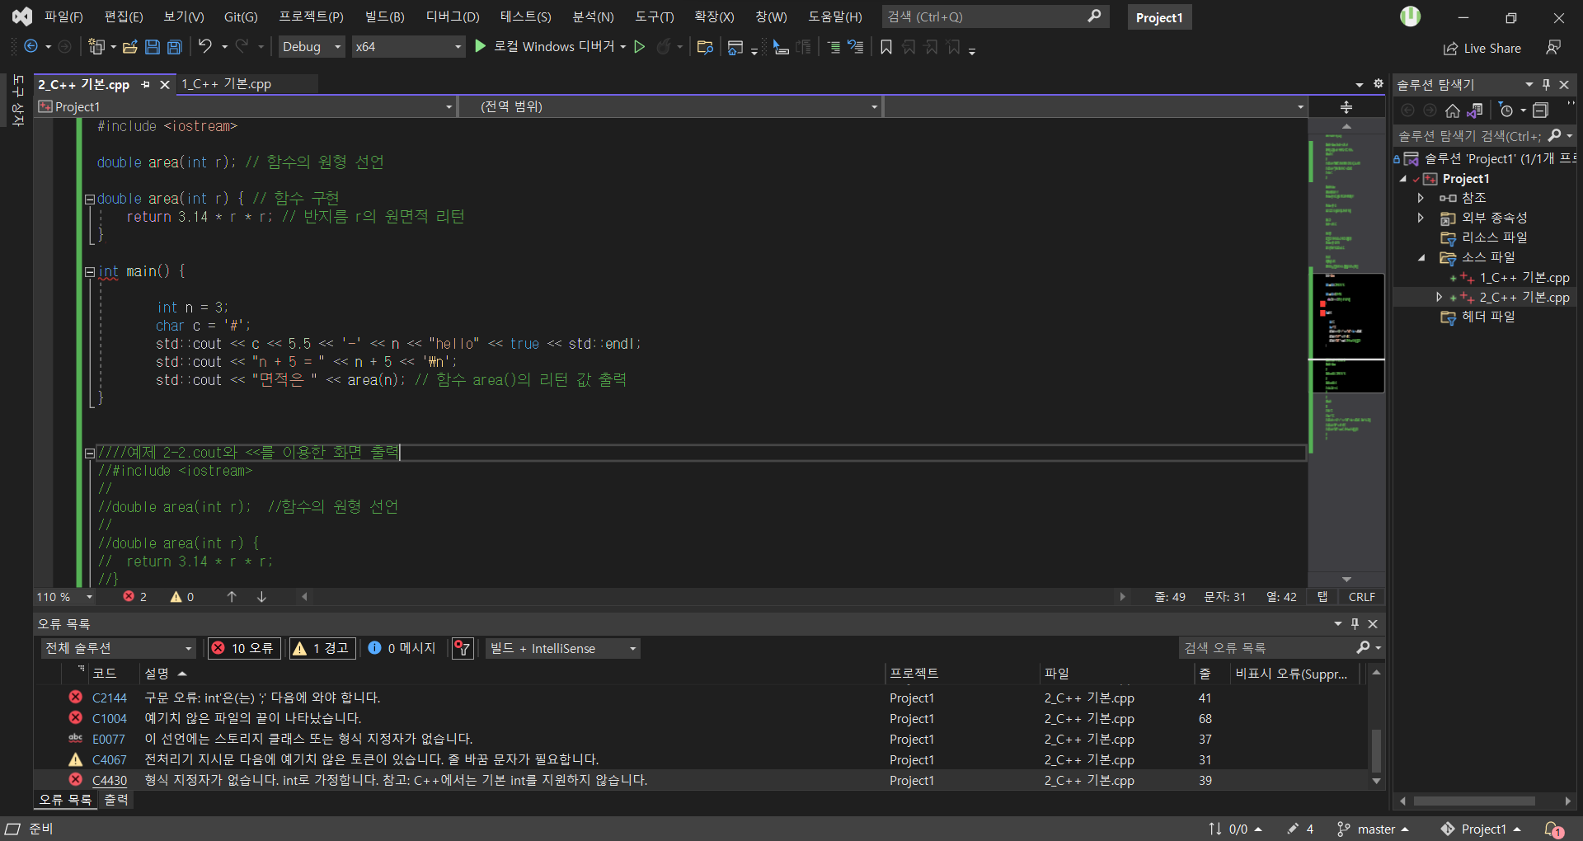
Task: Collapse the commented 예제 2-2 block
Action: tap(90, 453)
